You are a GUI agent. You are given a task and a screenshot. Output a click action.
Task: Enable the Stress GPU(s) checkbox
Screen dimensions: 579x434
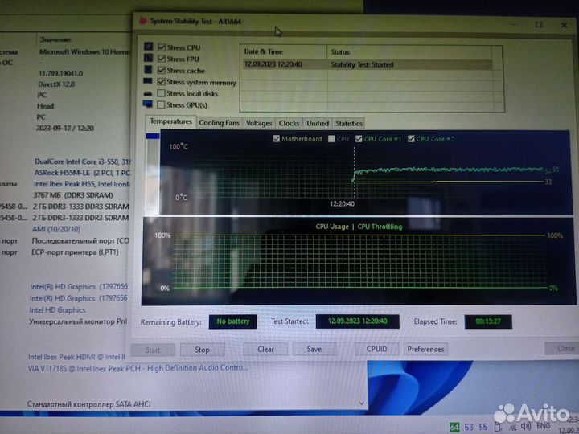pos(161,104)
